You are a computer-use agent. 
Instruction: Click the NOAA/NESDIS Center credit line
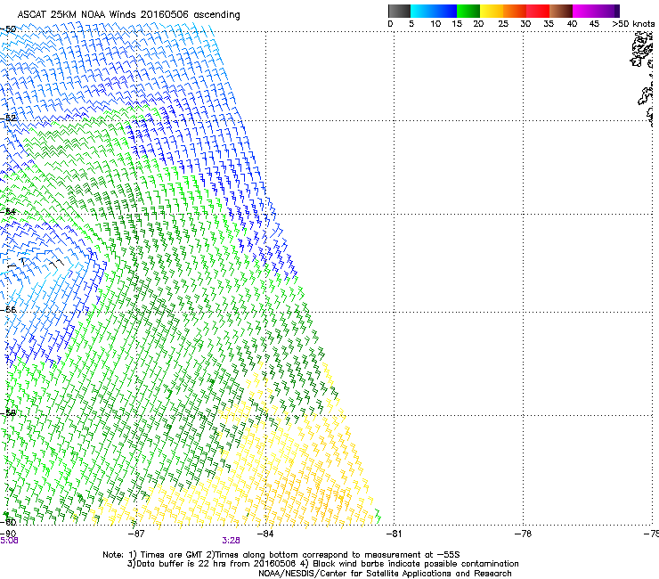coord(385,574)
